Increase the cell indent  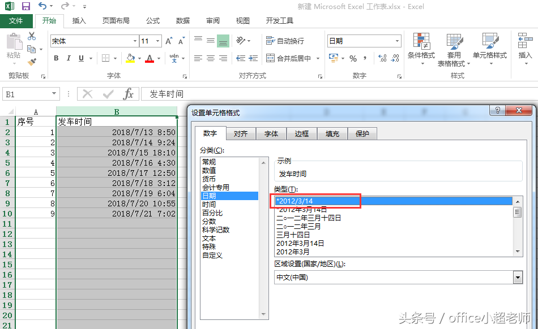click(x=253, y=58)
